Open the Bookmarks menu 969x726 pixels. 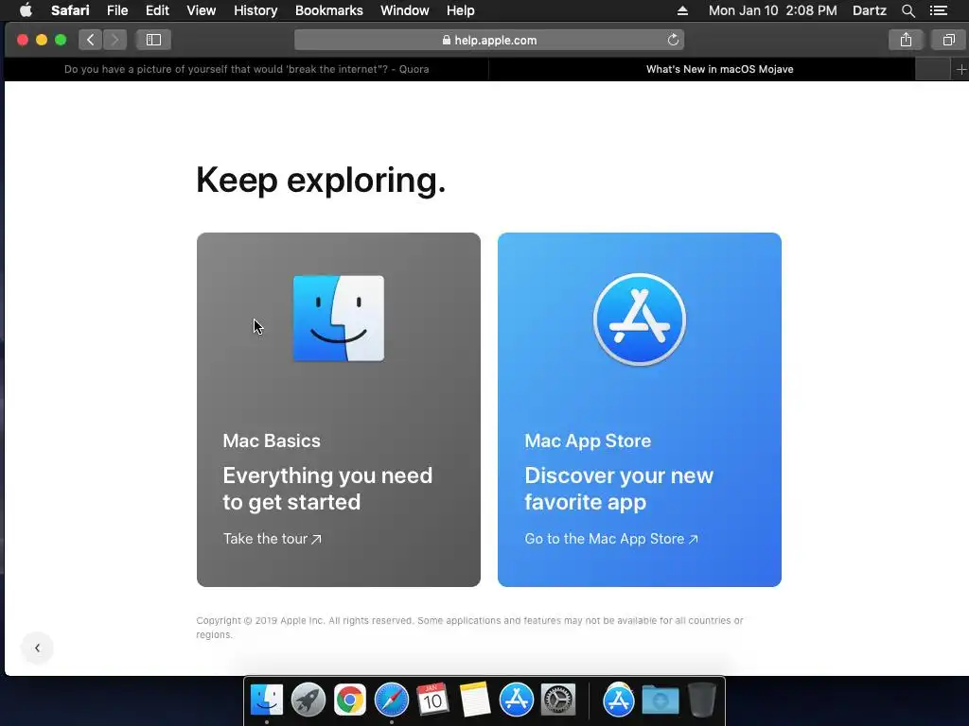tap(328, 10)
